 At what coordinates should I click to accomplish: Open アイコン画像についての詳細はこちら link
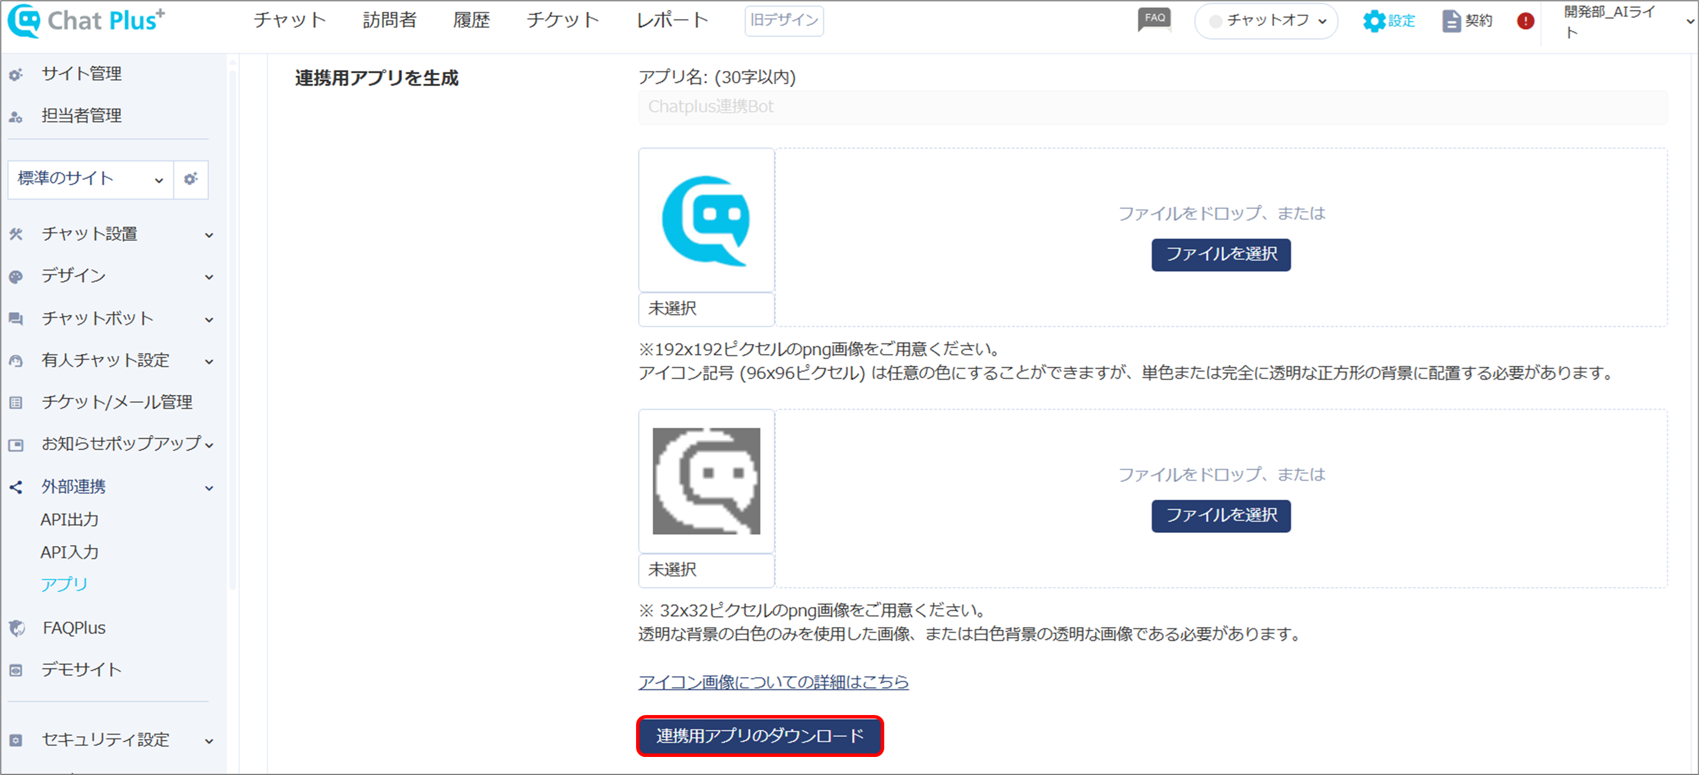click(773, 682)
